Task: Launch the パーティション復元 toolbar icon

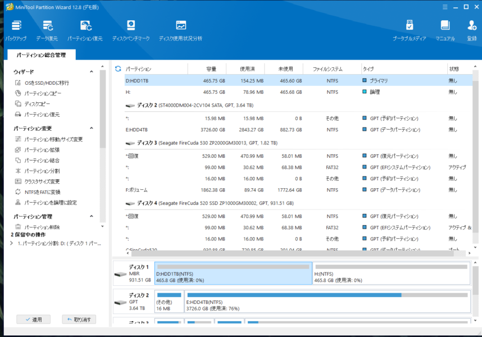Action: (85, 30)
